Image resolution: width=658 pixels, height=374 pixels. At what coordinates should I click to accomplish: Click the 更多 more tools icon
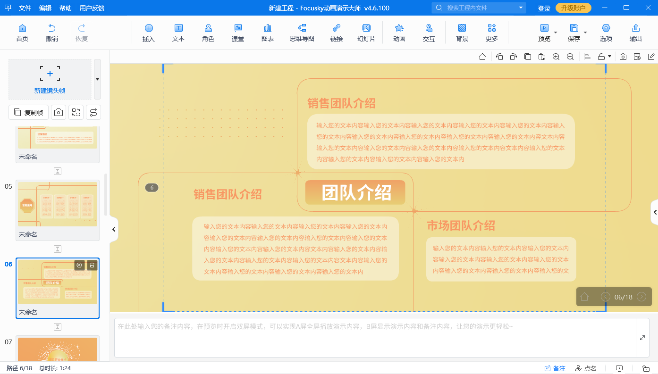coord(492,33)
